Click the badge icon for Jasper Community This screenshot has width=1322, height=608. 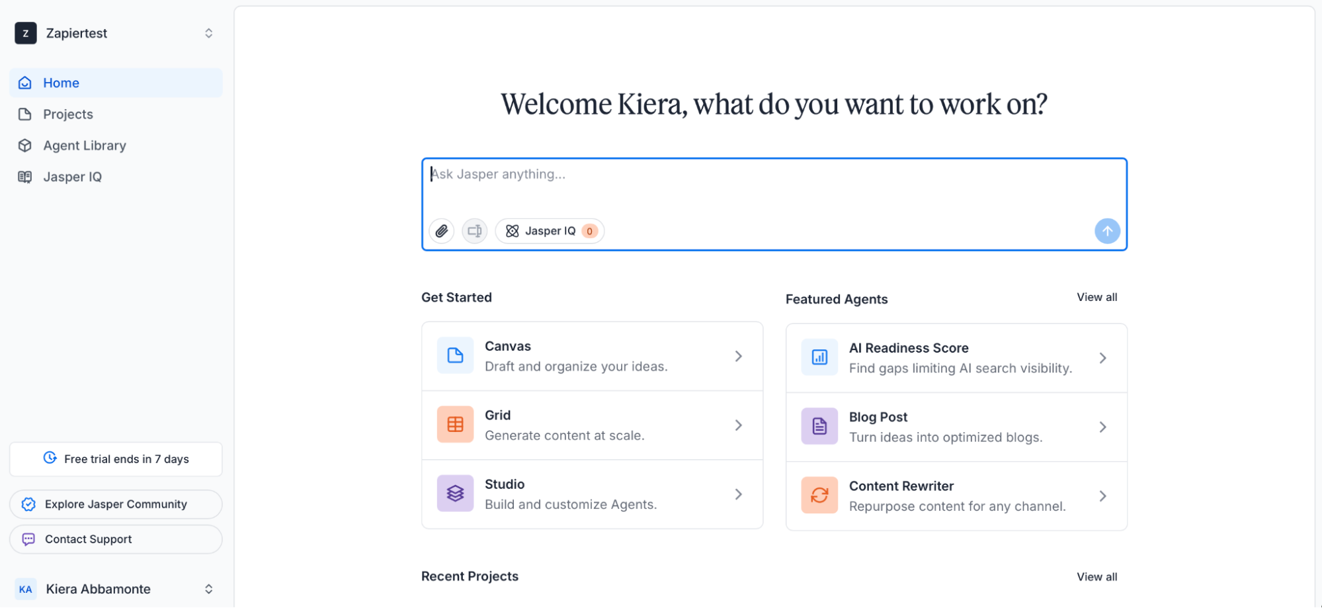(x=28, y=504)
